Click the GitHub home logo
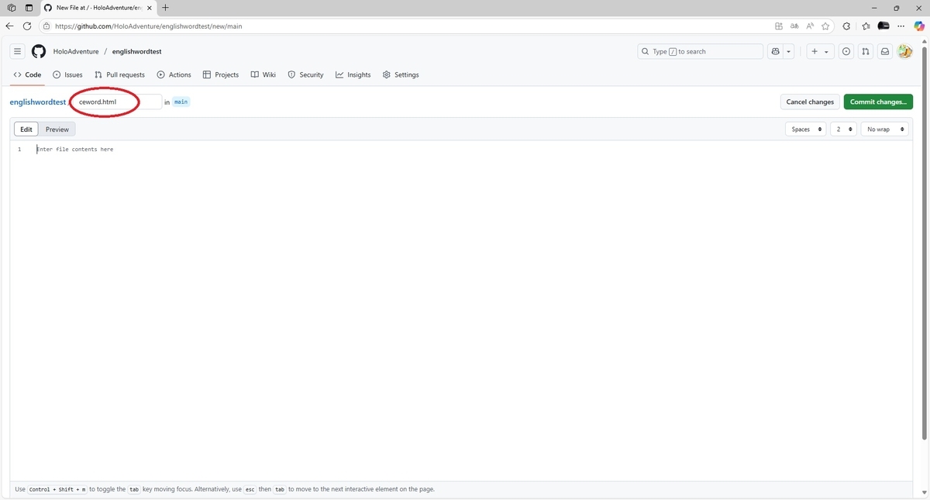Screen dimensions: 930x500 pos(38,51)
